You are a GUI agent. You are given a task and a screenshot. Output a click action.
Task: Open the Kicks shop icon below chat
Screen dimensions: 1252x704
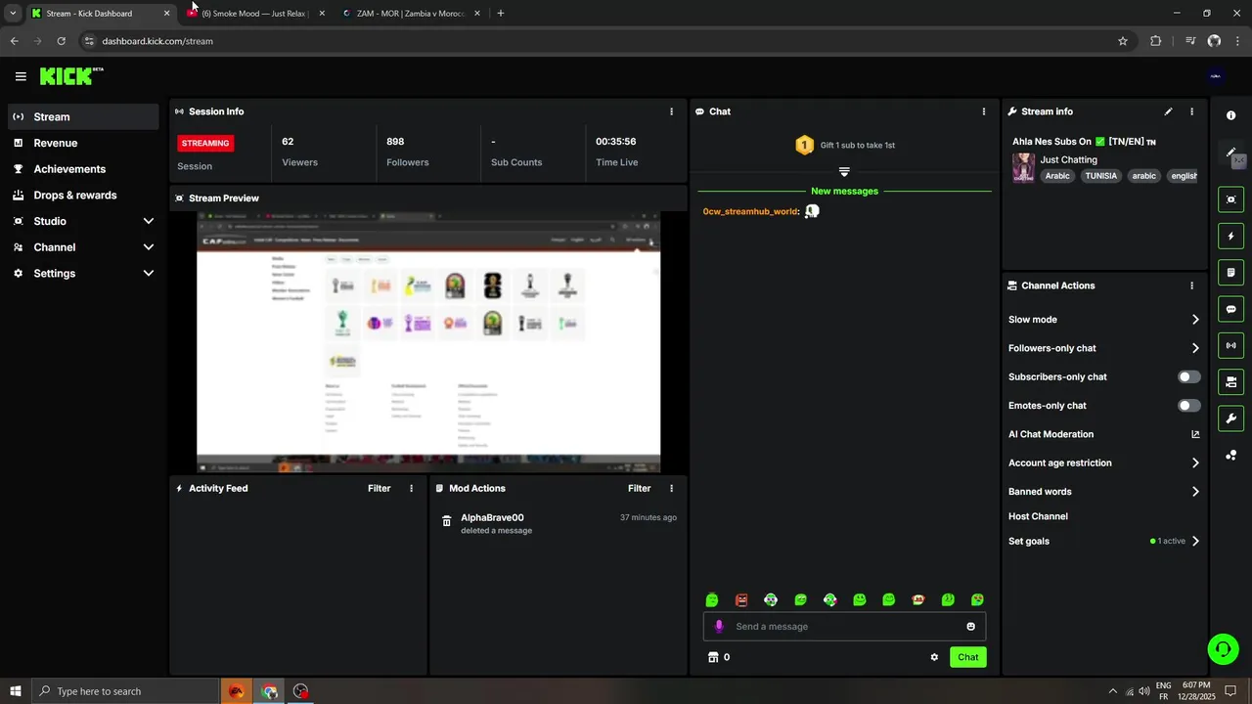[x=713, y=657]
